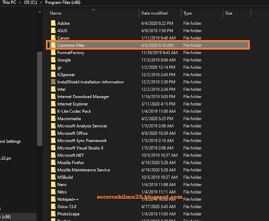The height and width of the screenshot is (221, 269).
Task: Click the Internet Explorer folder icon
Action: pos(53,104)
